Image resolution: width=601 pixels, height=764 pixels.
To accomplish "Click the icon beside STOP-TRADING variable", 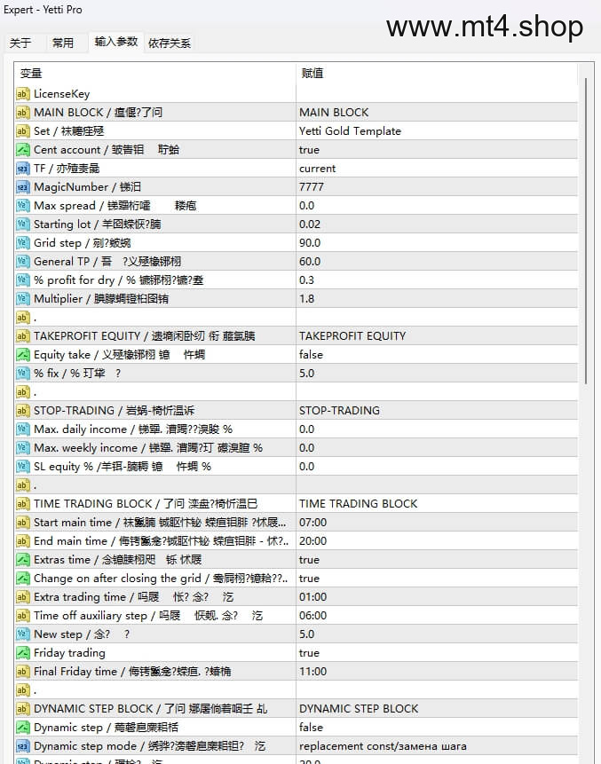I will coord(23,410).
